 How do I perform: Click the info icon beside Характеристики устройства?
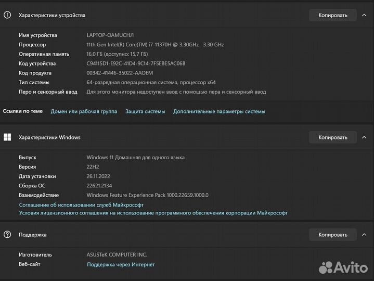(x=7, y=15)
